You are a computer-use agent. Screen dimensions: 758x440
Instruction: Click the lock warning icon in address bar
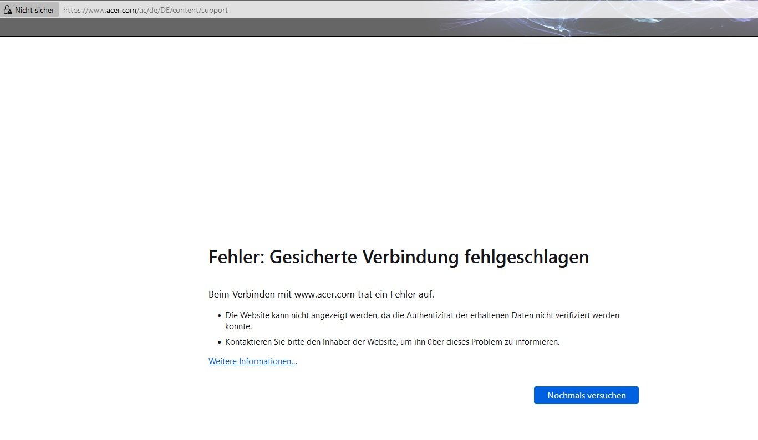[x=8, y=10]
